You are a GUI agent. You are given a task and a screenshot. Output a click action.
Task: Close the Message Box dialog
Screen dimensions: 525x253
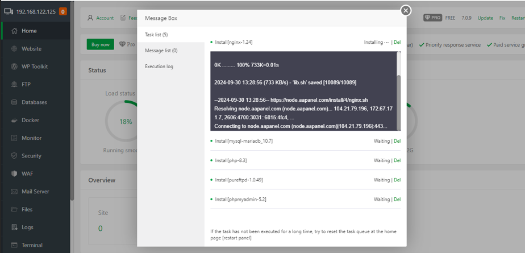(406, 11)
